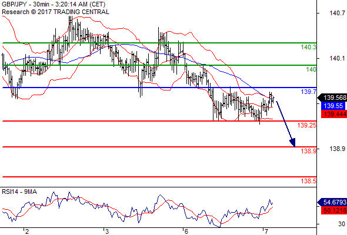The image size is (347, 235).
Task: Click the red 139.444 price label
Action: click(x=334, y=114)
